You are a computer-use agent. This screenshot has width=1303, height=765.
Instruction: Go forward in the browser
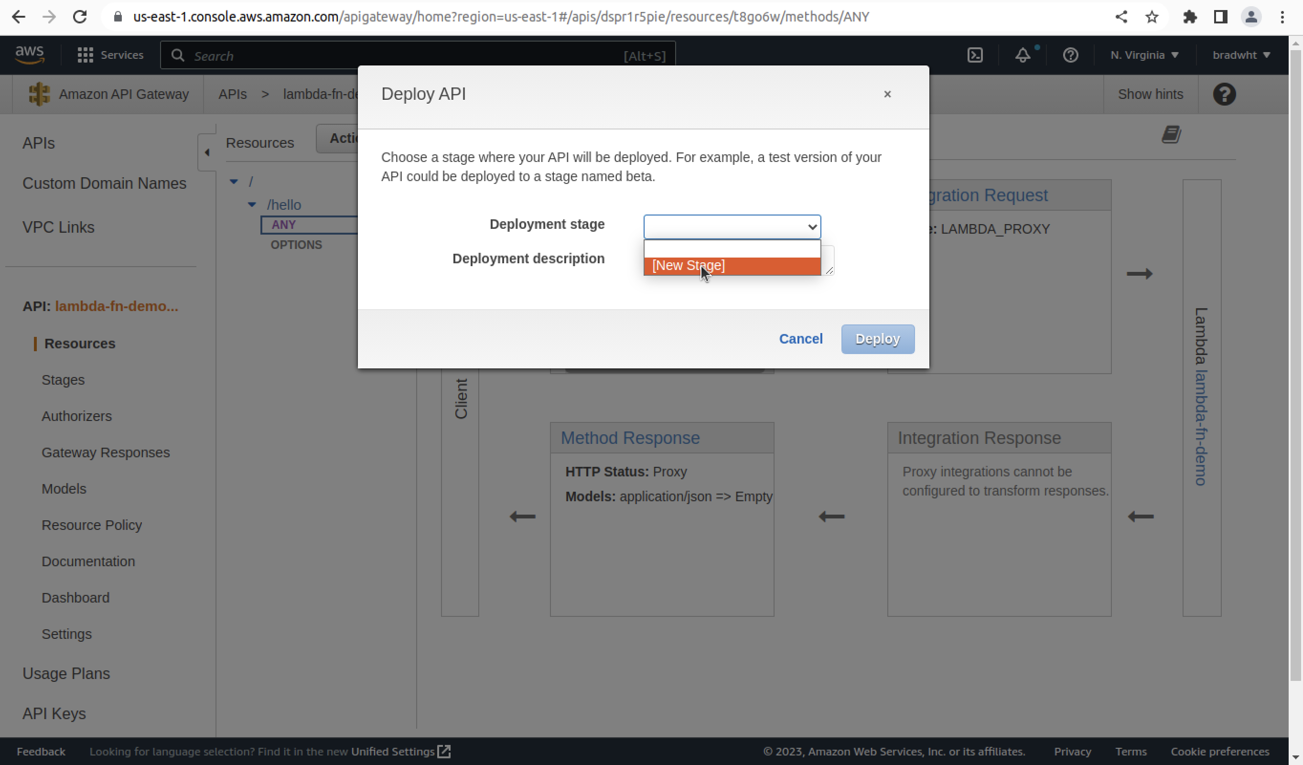49,17
